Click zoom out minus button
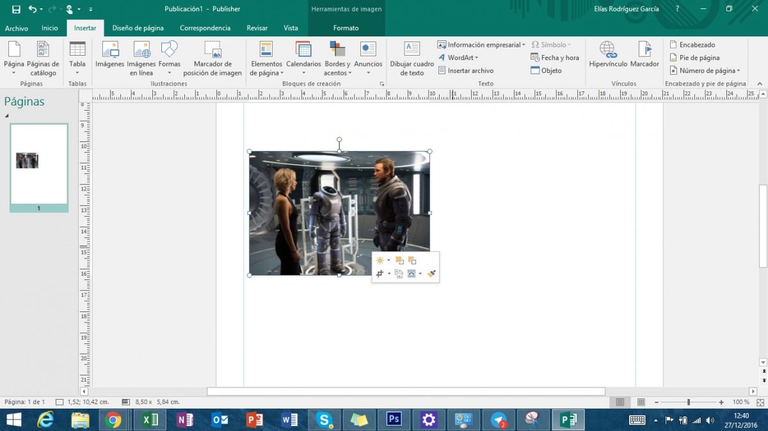Screen dimensions: 768x431 tap(657, 402)
